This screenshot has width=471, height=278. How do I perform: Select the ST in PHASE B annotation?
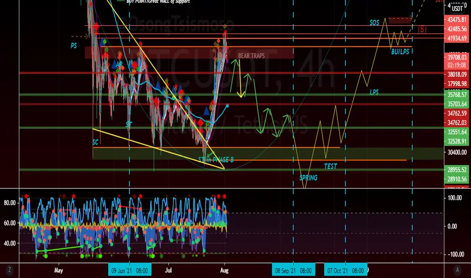[216, 160]
